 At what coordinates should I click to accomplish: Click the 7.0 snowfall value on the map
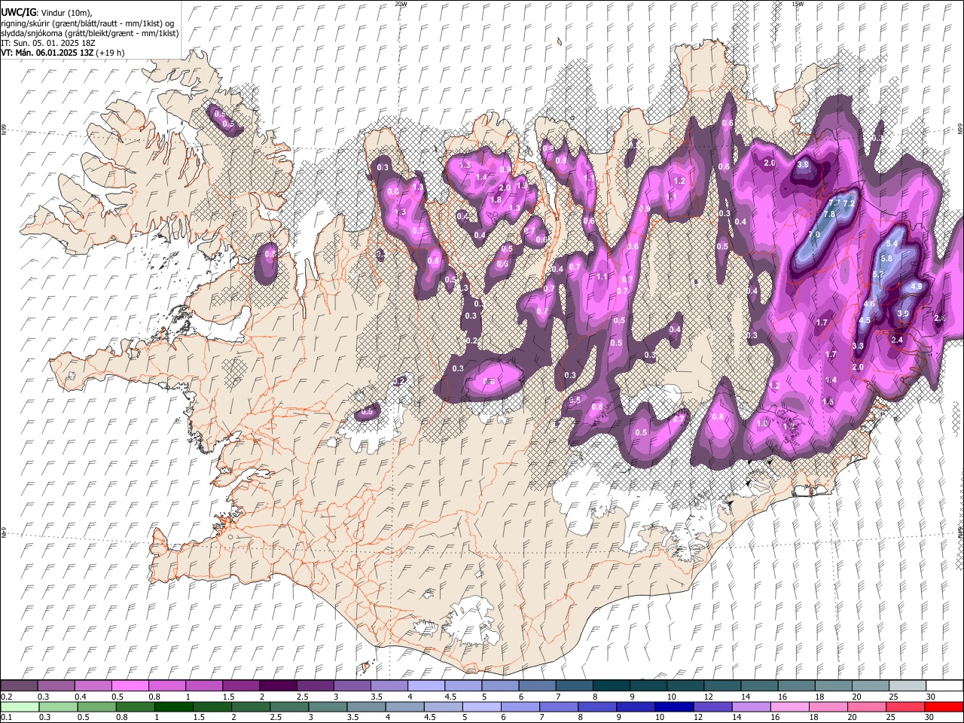[x=814, y=235]
